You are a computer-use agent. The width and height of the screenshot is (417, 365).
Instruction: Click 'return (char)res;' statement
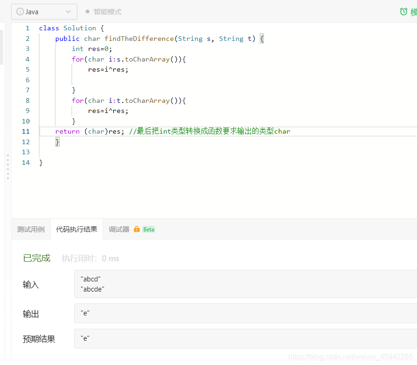point(90,131)
